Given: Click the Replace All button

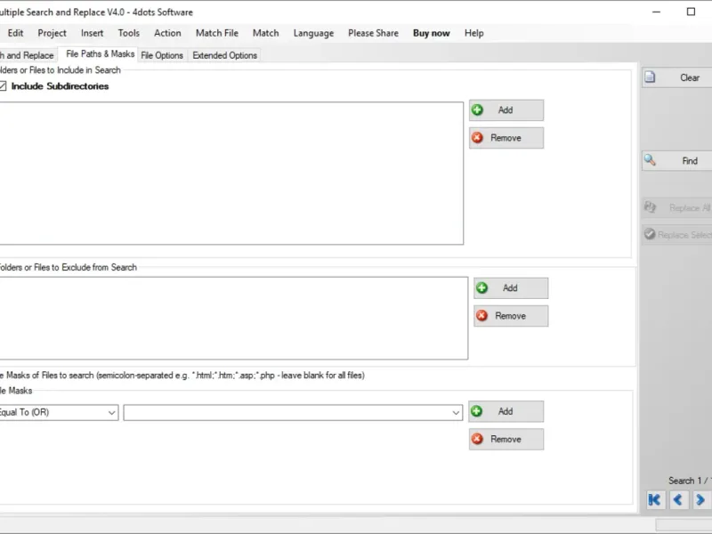Looking at the screenshot, I should point(676,208).
